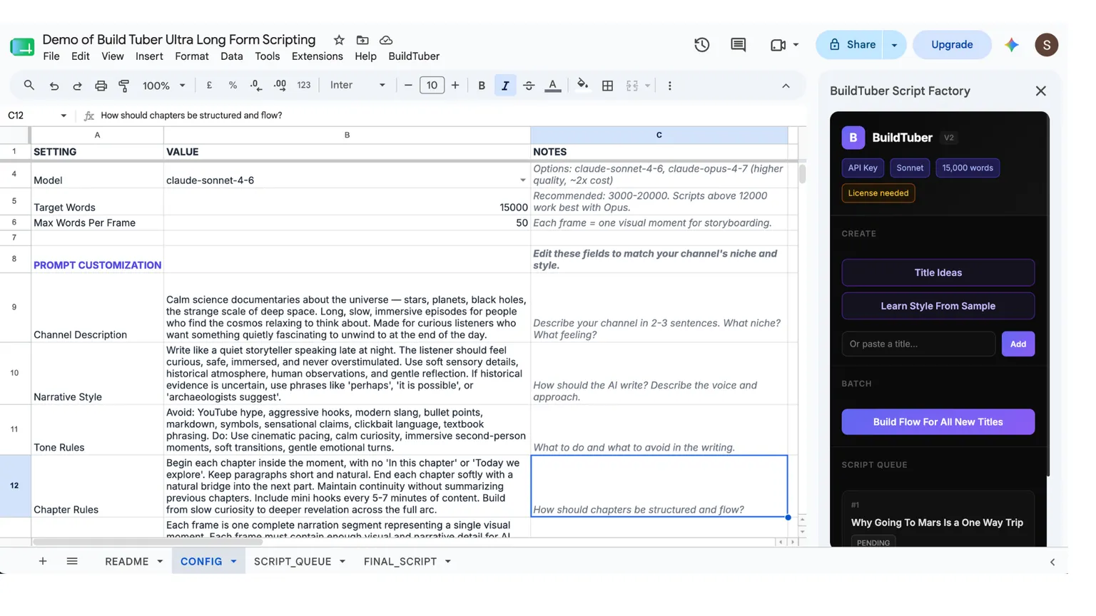This screenshot has width=1096, height=616.
Task: Click the undo arrow icon
Action: (x=54, y=86)
